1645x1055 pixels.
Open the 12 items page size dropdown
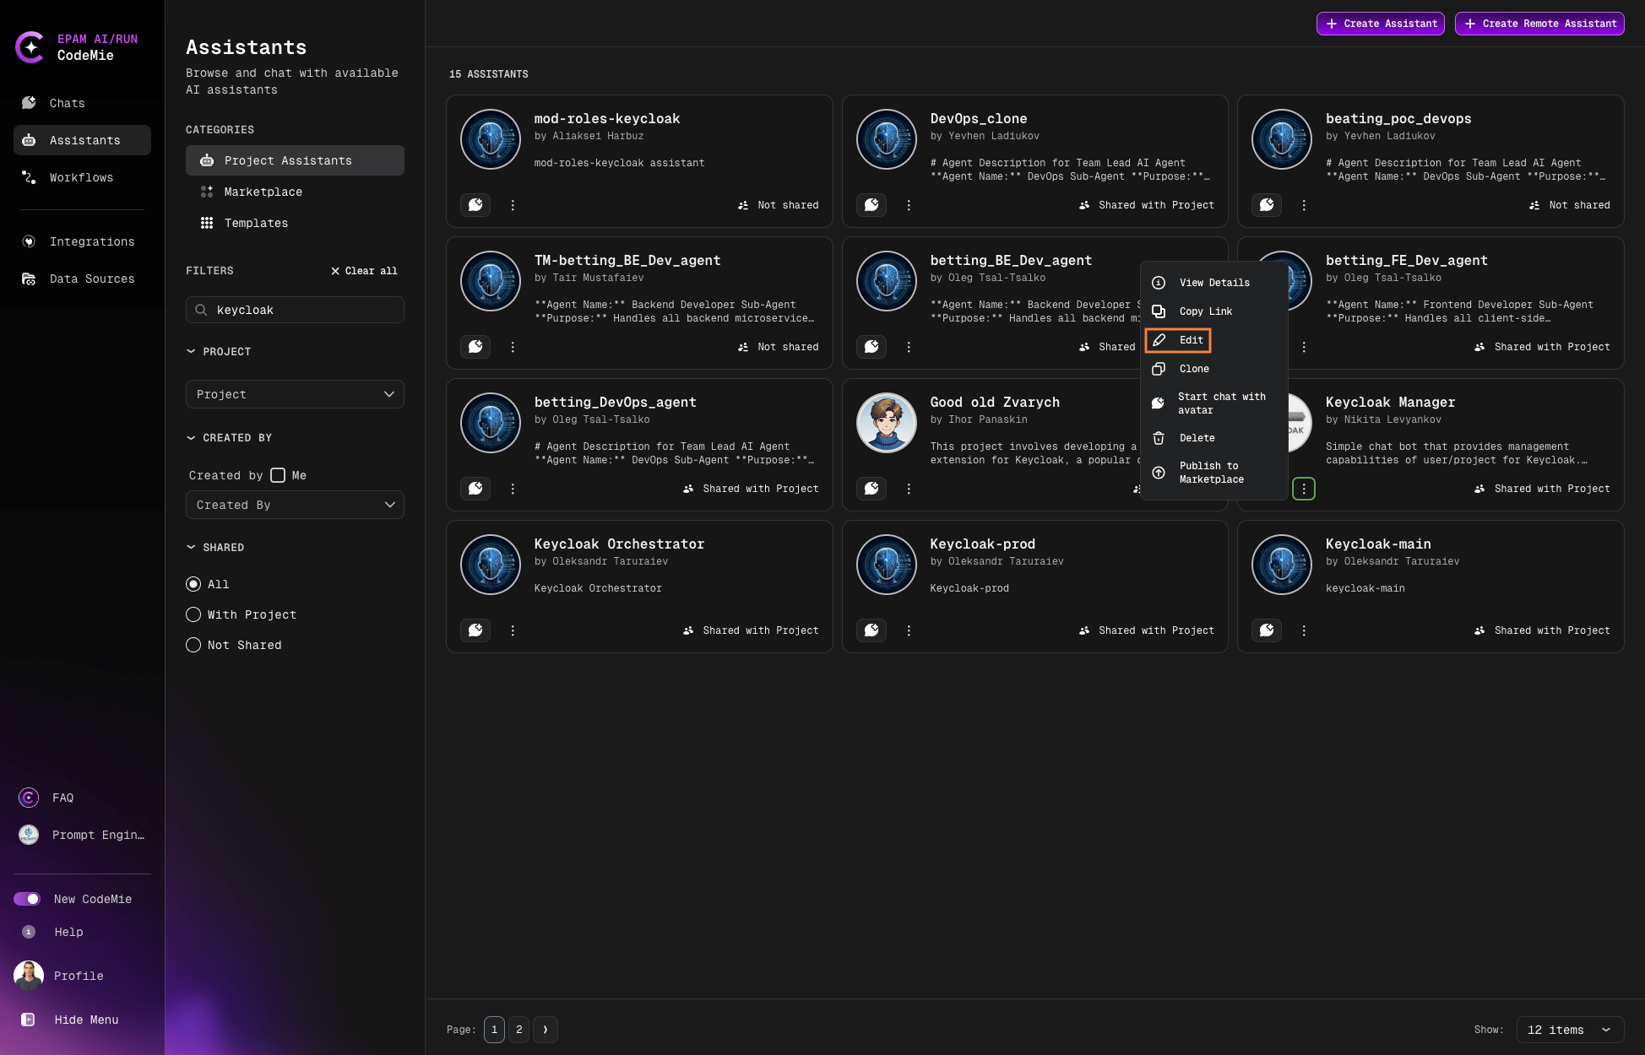pos(1569,1030)
